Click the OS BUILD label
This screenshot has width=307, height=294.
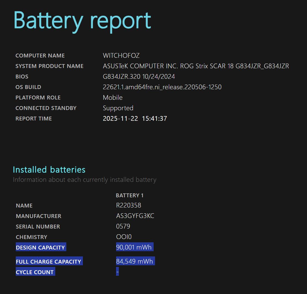click(x=28, y=87)
